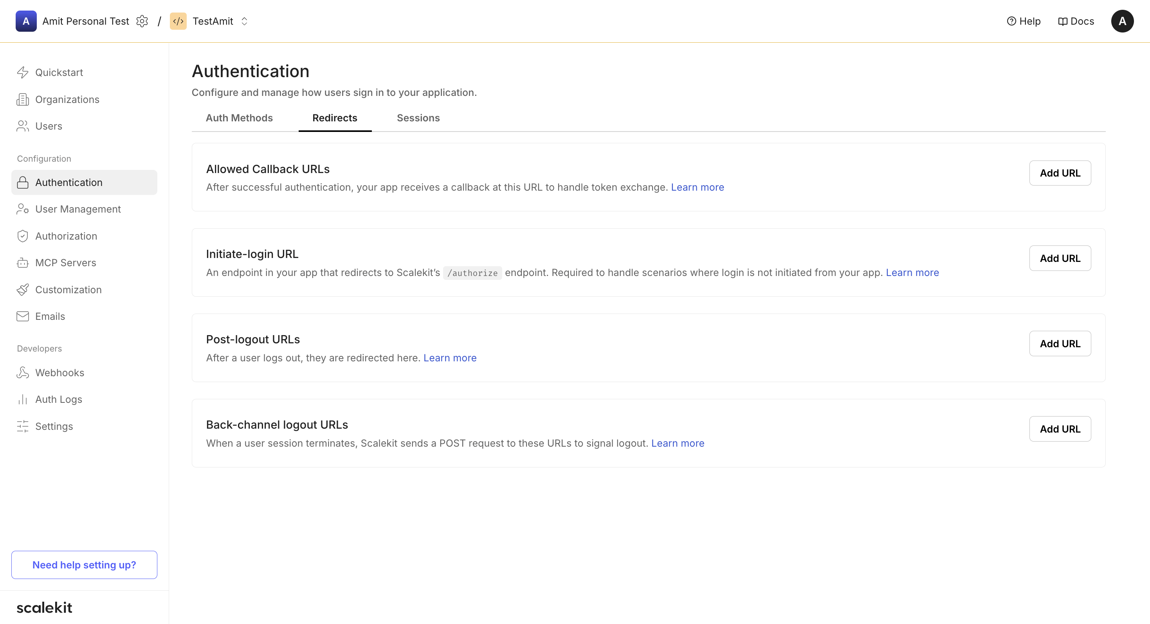Open Learn more for Initiate-login URL

click(912, 272)
